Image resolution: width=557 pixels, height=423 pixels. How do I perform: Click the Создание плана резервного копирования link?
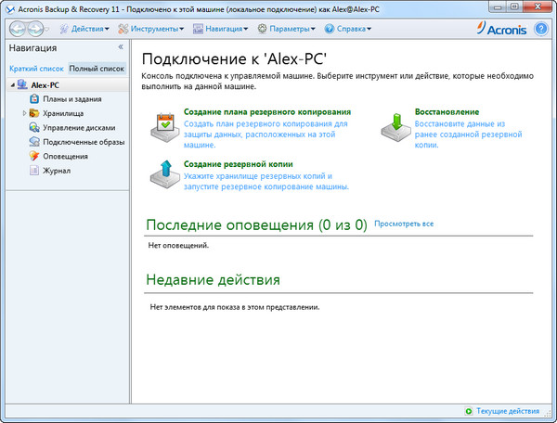coord(246,111)
